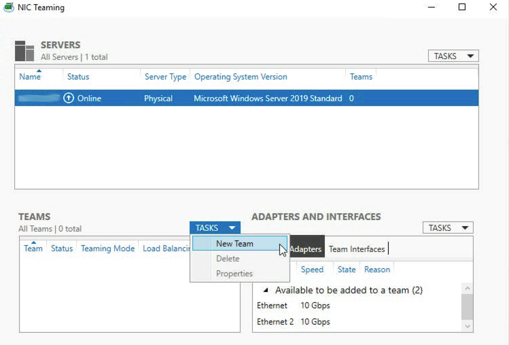This screenshot has height=345, width=509.
Task: Open the Adapters and Interfaces TASKS dropdown
Action: coord(448,228)
